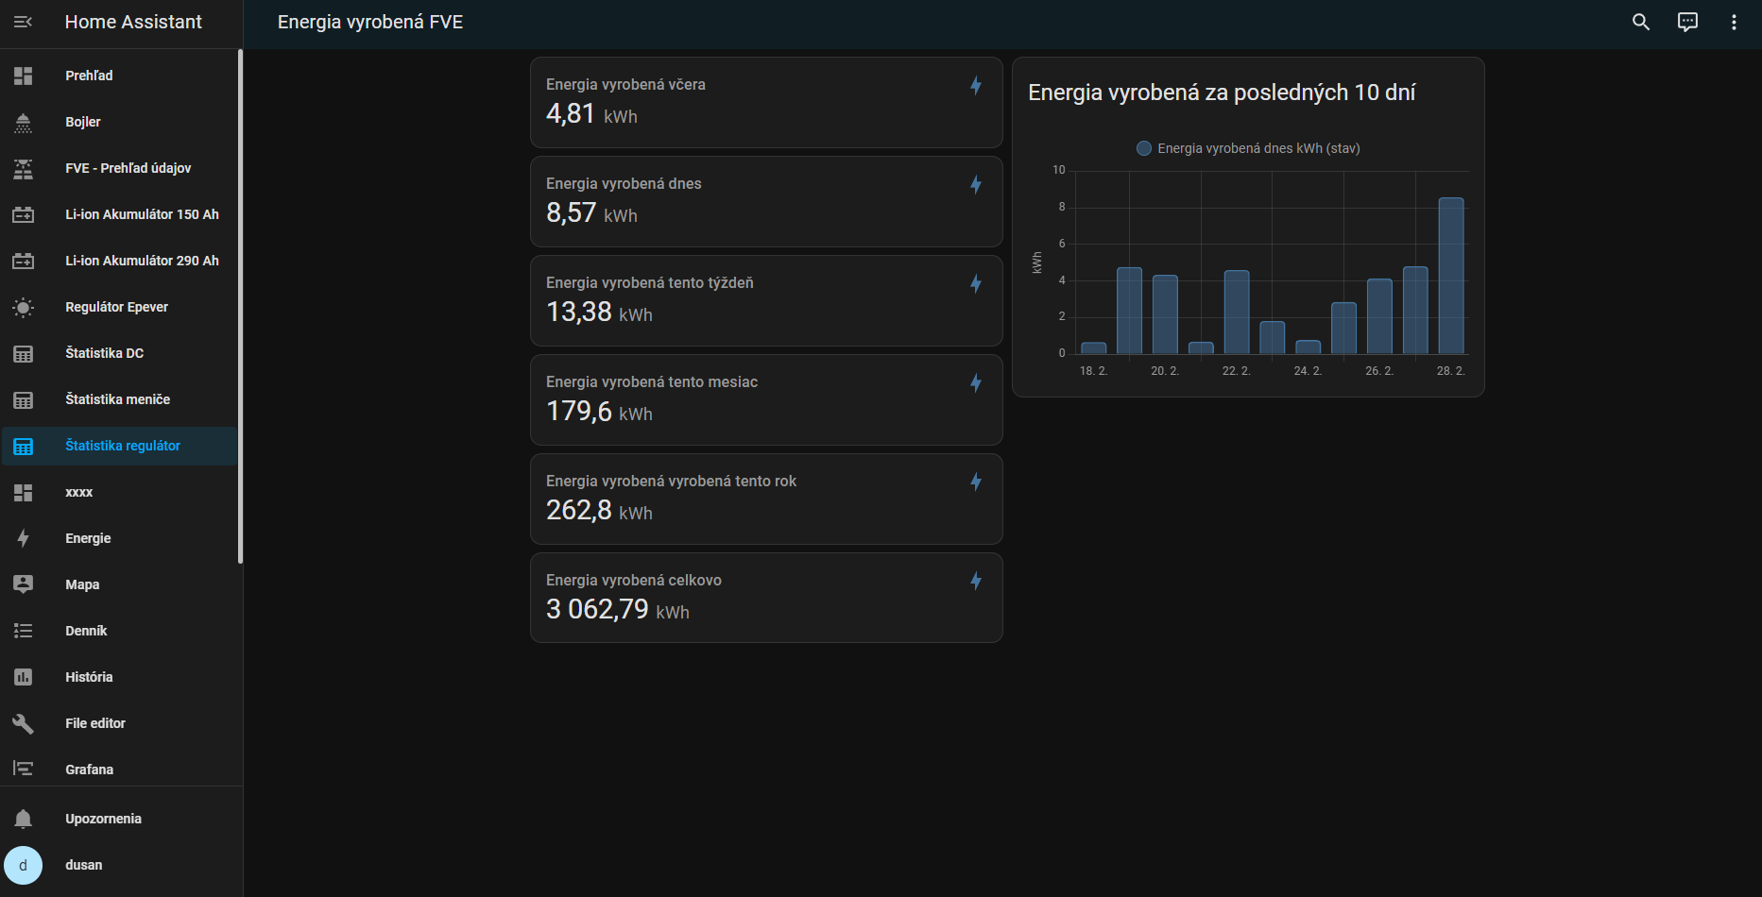Open the search magnifier icon
The width and height of the screenshot is (1762, 897).
click(1641, 22)
